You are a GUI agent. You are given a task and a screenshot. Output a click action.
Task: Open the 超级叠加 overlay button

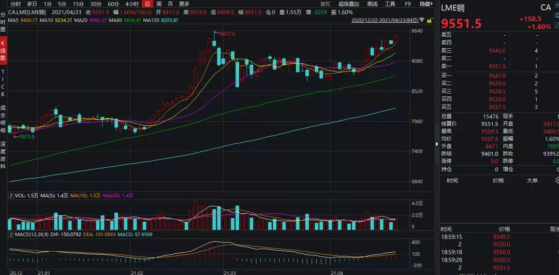[349, 4]
